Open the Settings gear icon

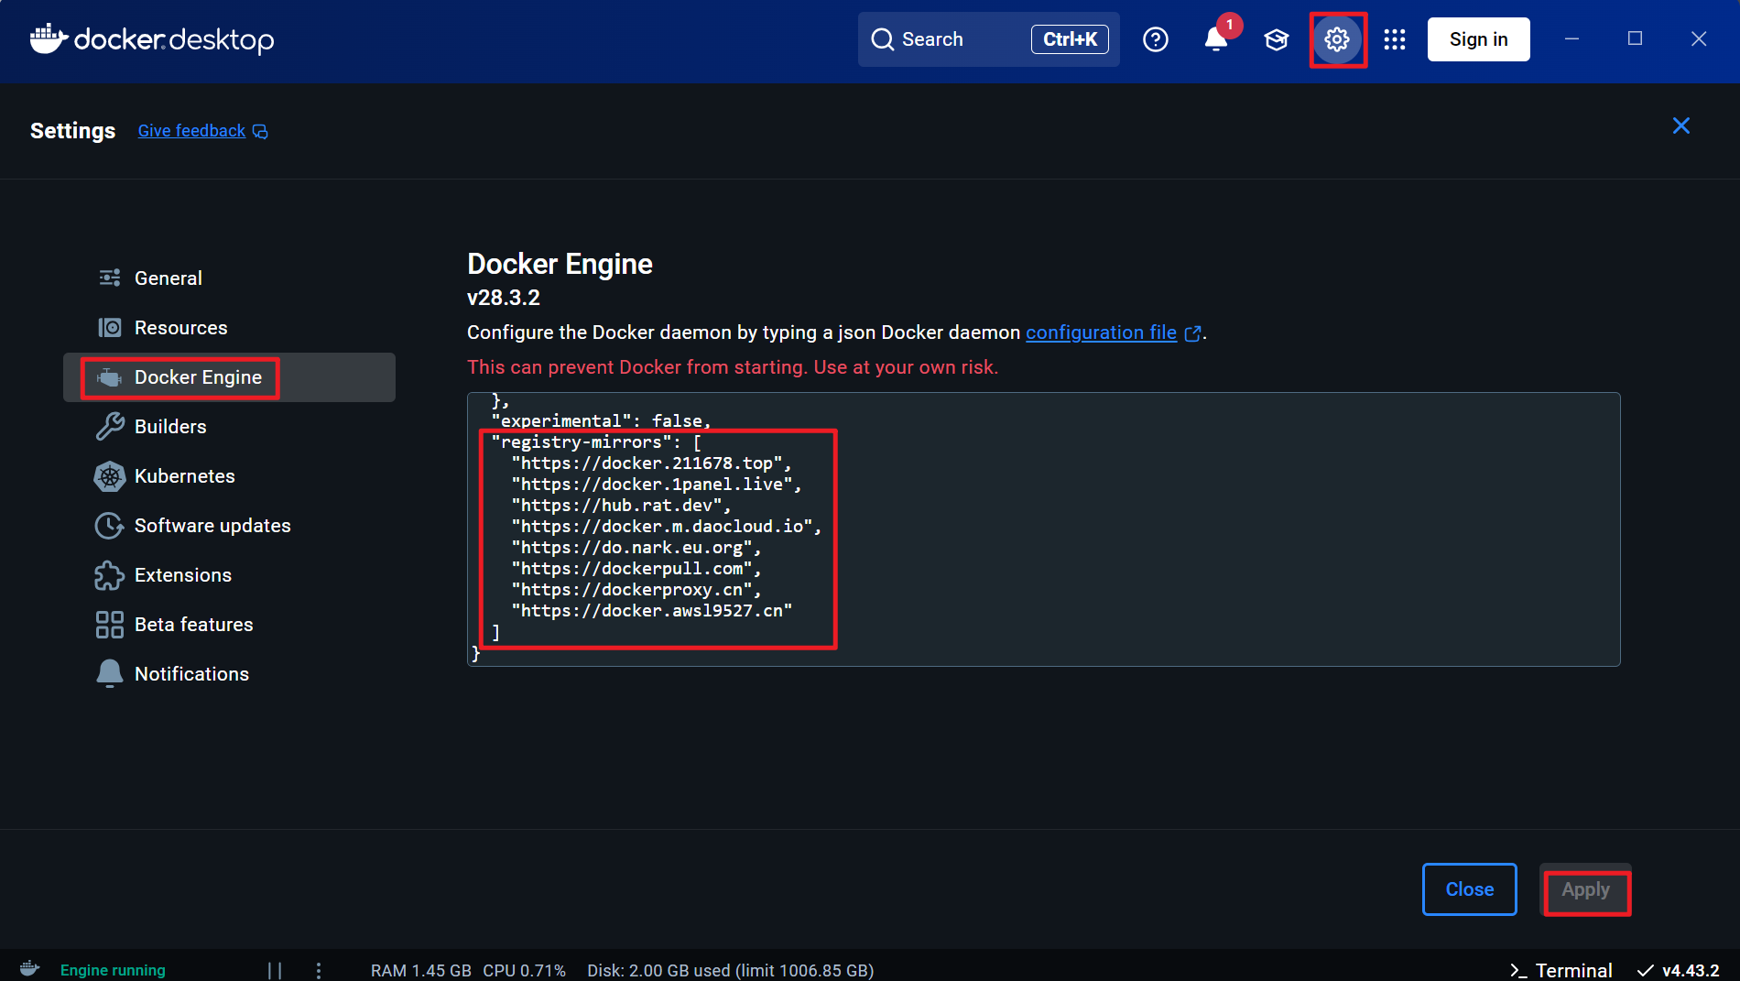[1337, 39]
